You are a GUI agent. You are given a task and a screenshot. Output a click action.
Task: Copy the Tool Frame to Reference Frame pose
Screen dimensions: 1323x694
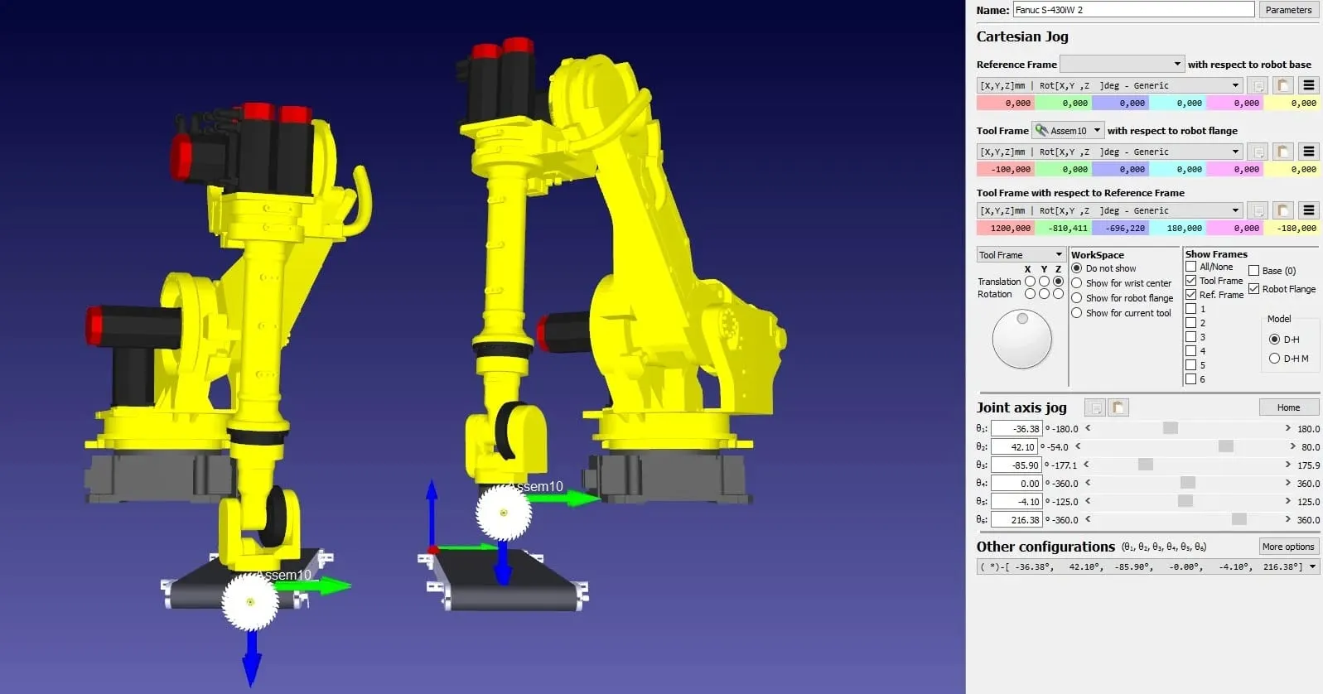(1258, 210)
